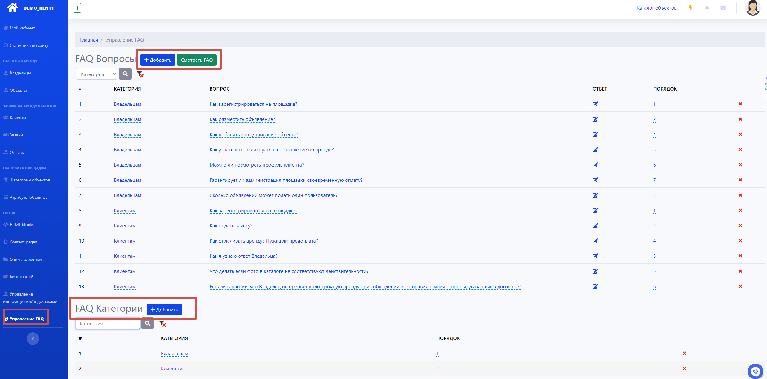Screen dimensions: 767x379
Task: Remove the Владельцам category with the red cross
Action: point(684,353)
